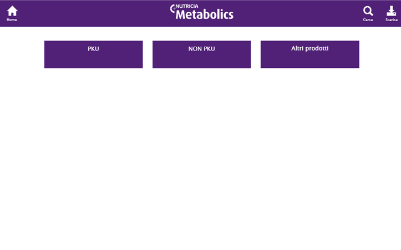Click the word "Metabolics" in header
Viewport: 401px width, 250px height.
pyautogui.click(x=205, y=15)
